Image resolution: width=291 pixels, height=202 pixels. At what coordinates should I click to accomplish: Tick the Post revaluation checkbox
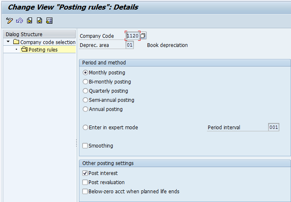click(85, 182)
